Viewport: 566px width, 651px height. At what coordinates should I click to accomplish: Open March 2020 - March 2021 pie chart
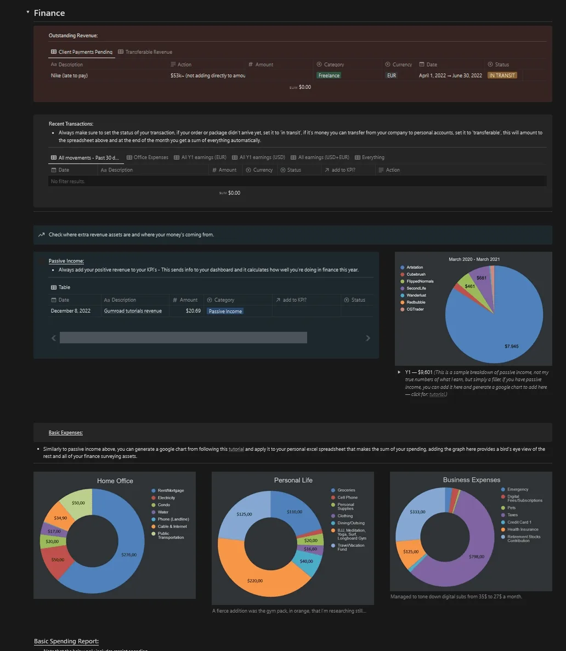click(x=473, y=308)
